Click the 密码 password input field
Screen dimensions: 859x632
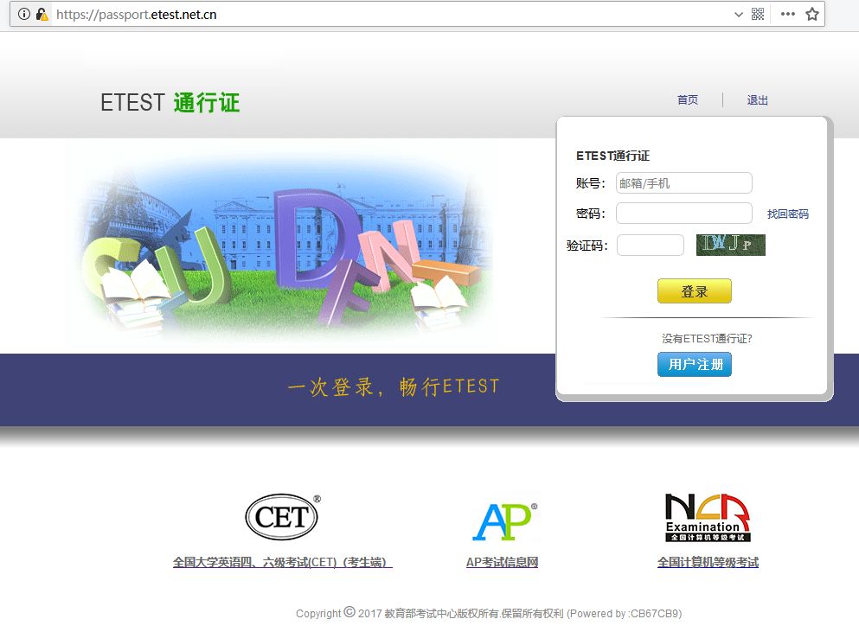pos(683,214)
